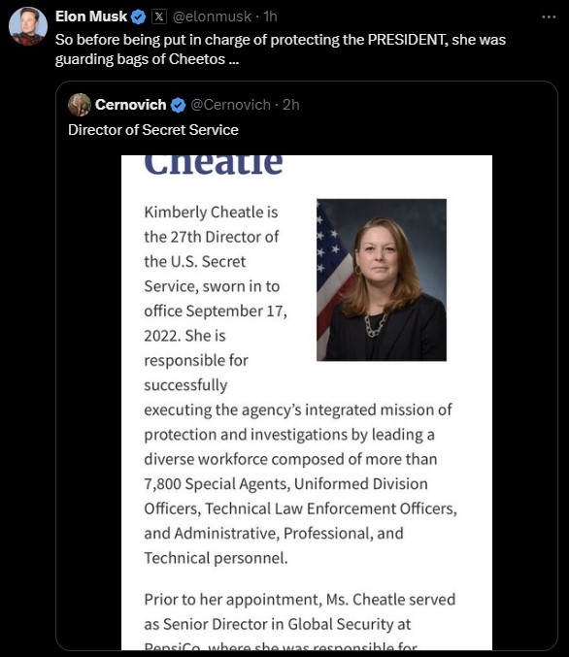Open the three-dot more options menu
Screen dimensions: 569x657
pyautogui.click(x=549, y=16)
